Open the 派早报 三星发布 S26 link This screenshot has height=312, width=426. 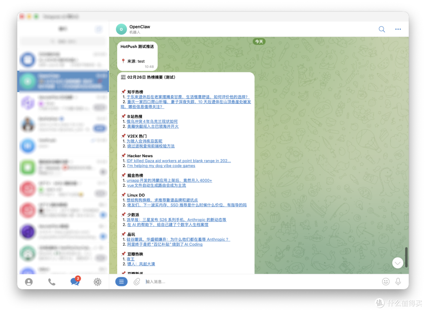176,220
